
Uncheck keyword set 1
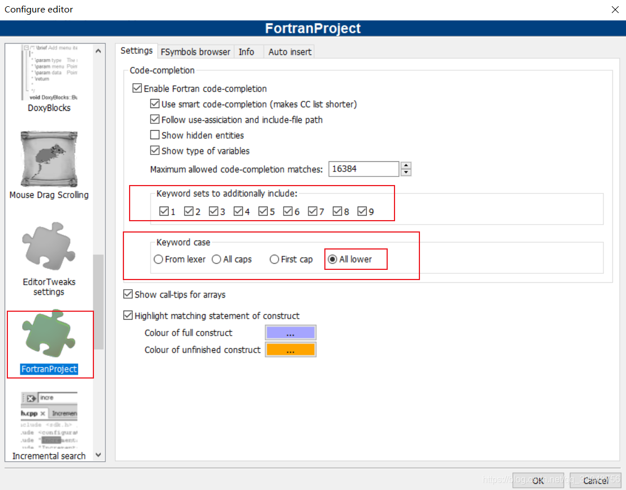point(164,211)
